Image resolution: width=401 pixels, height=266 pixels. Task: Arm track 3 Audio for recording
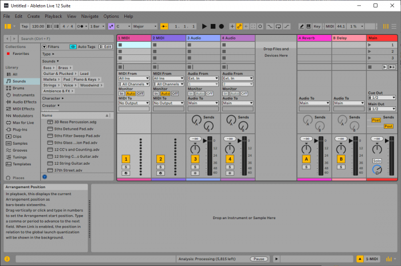(195, 172)
